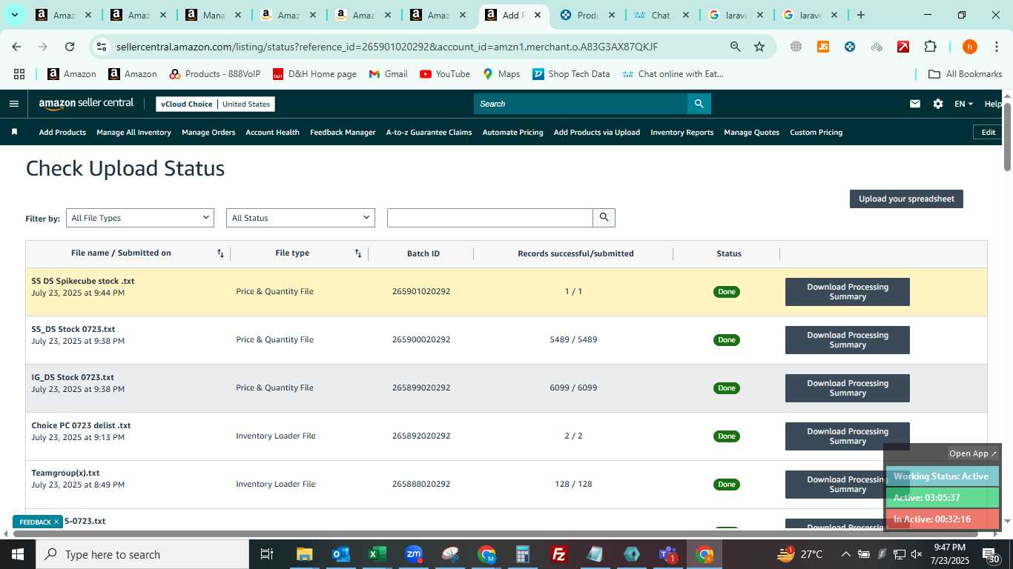Click the Upload your spreadsheet button
The width and height of the screenshot is (1013, 569).
906,199
